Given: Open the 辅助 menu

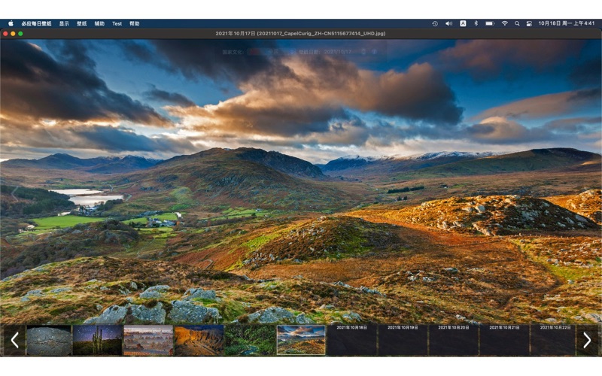Looking at the screenshot, I should pos(99,23).
